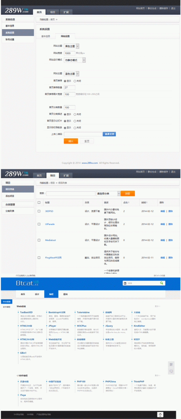Screen dimensions: 181x419
Task: Click the blue 选择文件 upload button
Action: 109,134
